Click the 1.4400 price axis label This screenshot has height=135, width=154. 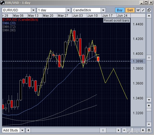(138, 24)
